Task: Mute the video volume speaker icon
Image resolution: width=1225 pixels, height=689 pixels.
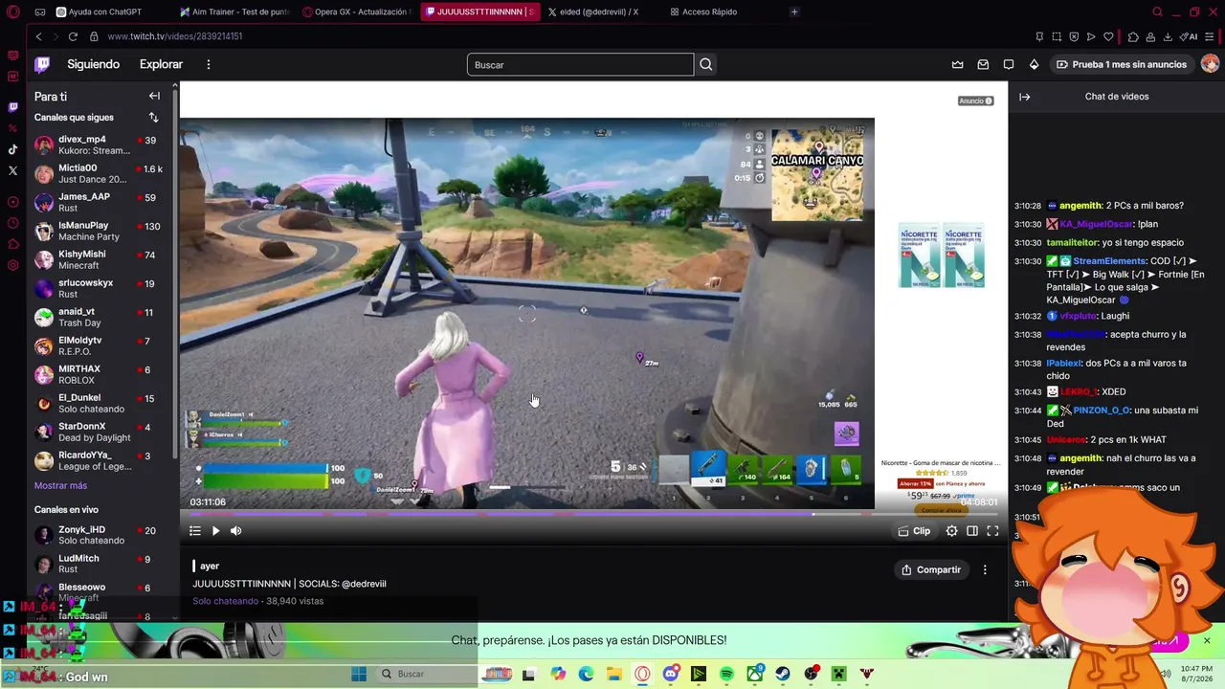Action: click(x=235, y=531)
